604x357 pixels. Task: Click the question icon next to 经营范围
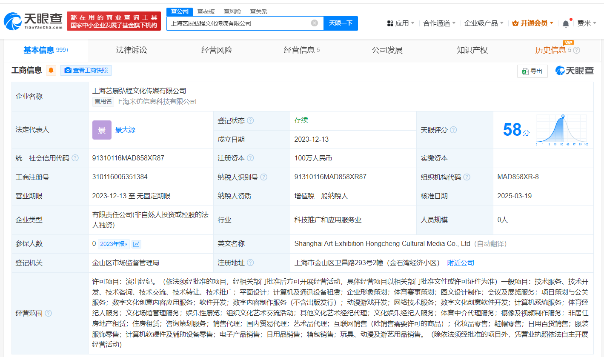[49, 313]
